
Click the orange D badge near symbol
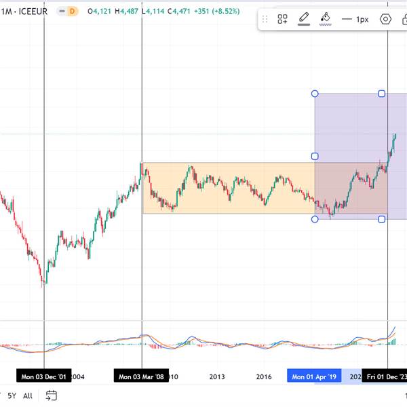73,12
